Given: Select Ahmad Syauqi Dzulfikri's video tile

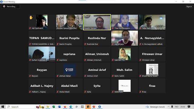Looking at the screenshot, I should click(69, 22).
